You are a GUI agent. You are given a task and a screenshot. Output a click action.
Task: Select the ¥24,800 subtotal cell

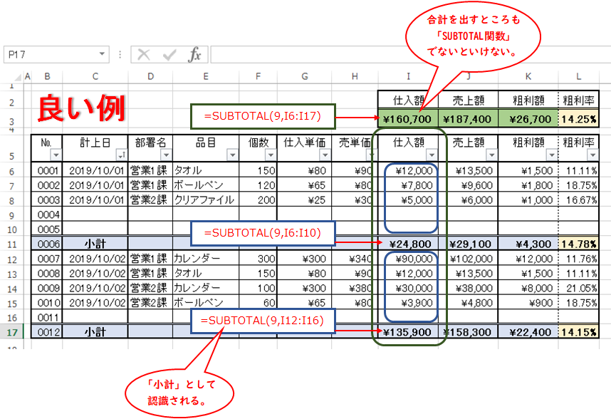pos(407,244)
